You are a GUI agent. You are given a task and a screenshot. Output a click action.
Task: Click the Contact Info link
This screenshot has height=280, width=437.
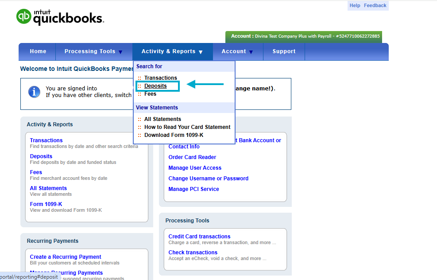pyautogui.click(x=184, y=147)
